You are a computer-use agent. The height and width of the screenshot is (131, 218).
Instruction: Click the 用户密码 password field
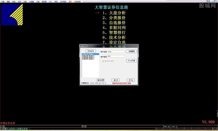click(116, 56)
